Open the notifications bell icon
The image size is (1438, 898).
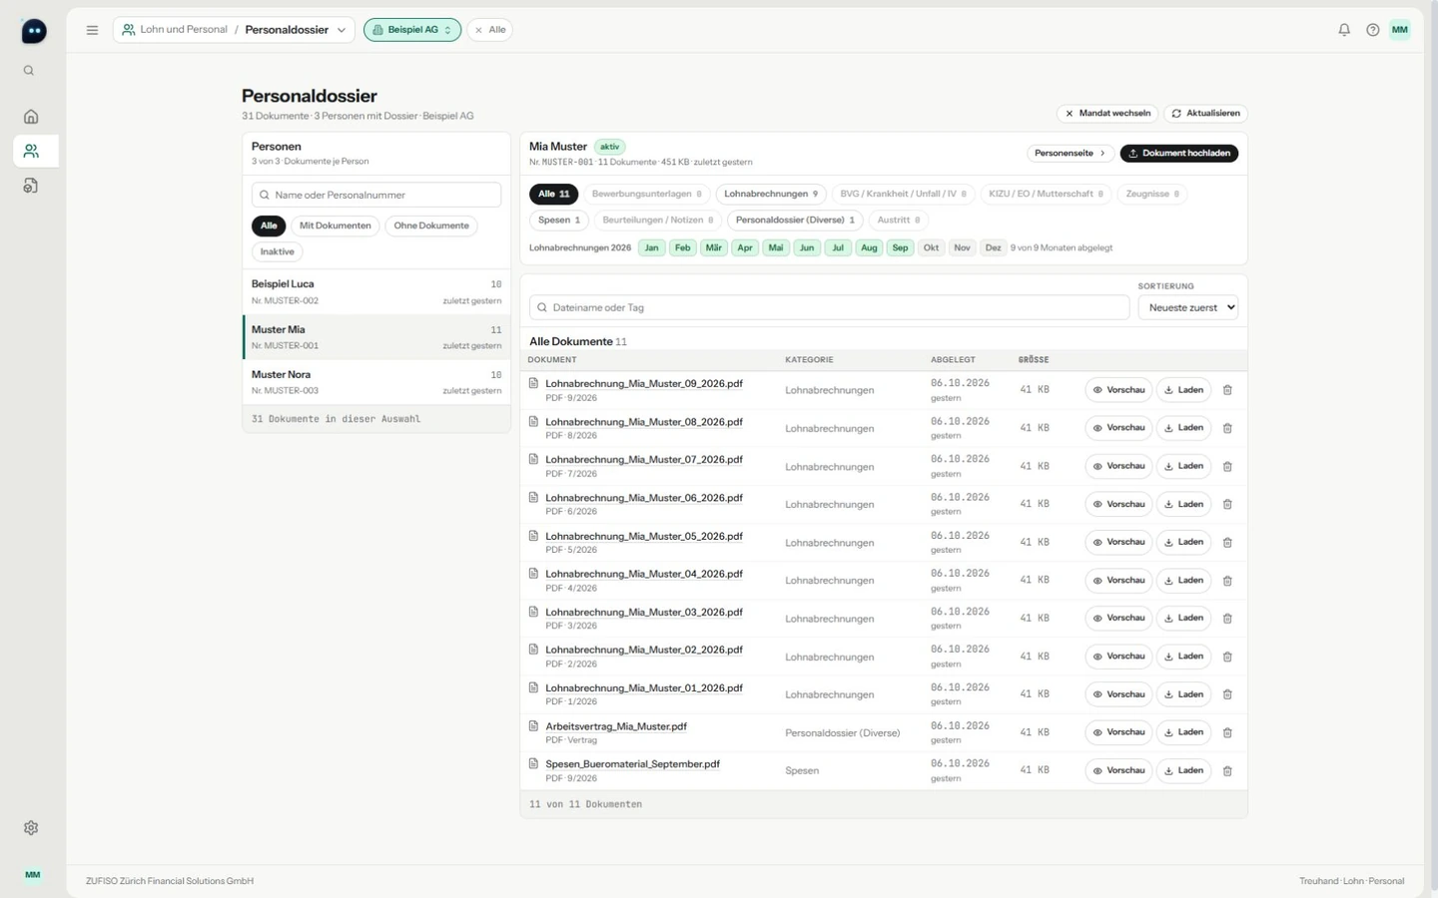(1344, 30)
